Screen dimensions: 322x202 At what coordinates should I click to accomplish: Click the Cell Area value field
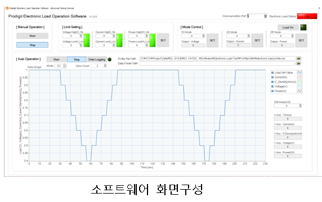click(x=287, y=105)
